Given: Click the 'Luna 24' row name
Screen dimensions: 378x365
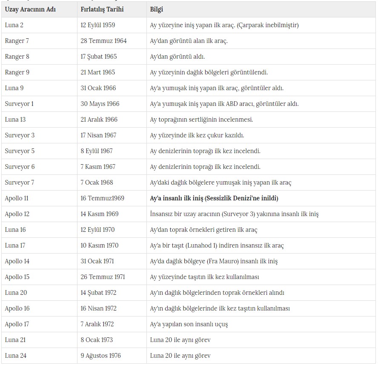Looking at the screenshot, I should pyautogui.click(x=15, y=356).
